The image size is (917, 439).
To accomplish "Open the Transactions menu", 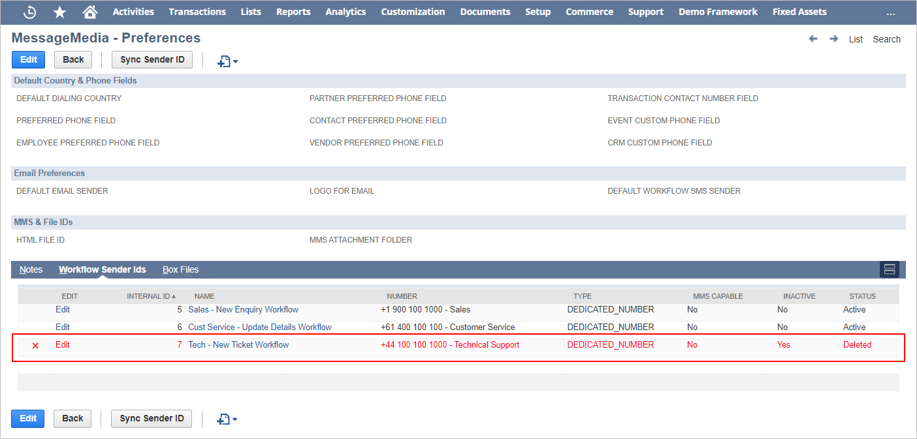I will [x=197, y=12].
